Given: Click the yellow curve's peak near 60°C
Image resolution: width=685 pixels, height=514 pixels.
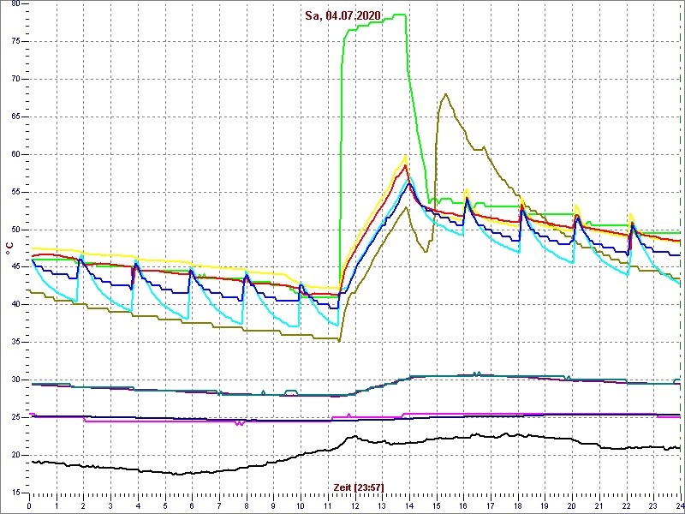Looking at the screenshot, I should pyautogui.click(x=405, y=156).
